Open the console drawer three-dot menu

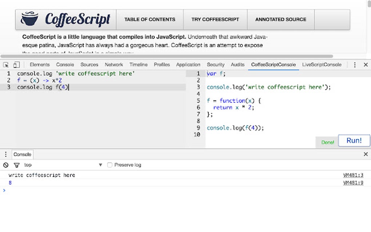click(6, 154)
